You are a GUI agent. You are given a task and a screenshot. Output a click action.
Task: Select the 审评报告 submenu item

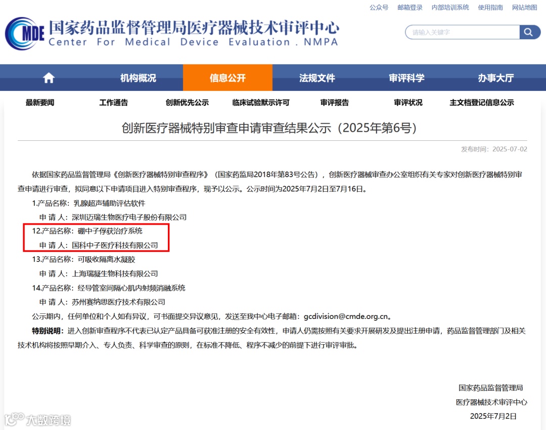click(x=334, y=102)
